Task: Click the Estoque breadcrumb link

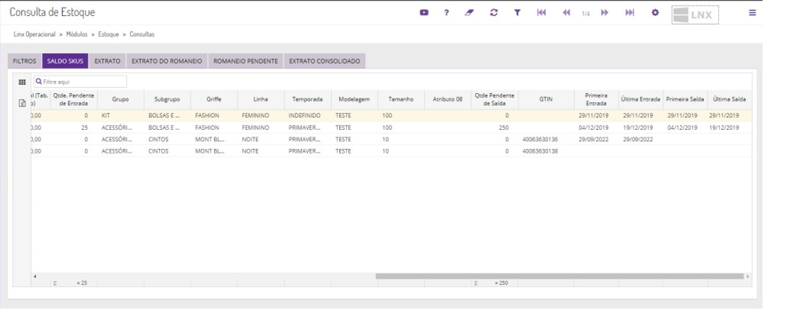Action: pyautogui.click(x=108, y=33)
